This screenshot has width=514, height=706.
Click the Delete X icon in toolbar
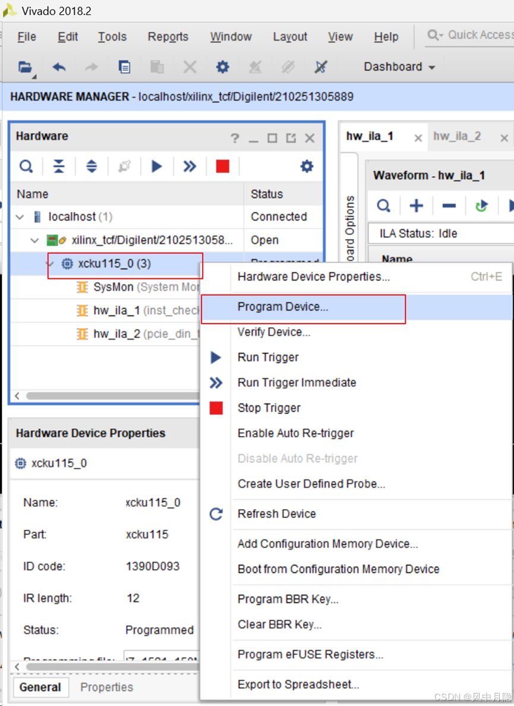coord(190,68)
